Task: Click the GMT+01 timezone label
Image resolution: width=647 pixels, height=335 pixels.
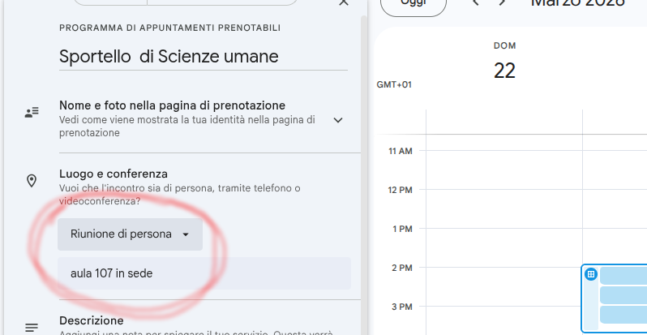Action: (x=394, y=85)
